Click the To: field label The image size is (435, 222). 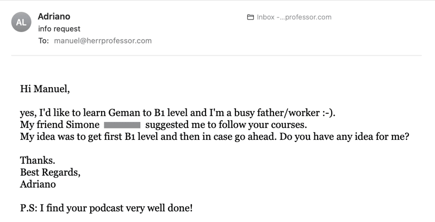(x=43, y=41)
